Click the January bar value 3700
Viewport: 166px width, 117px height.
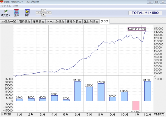pyautogui.click(x=19, y=97)
